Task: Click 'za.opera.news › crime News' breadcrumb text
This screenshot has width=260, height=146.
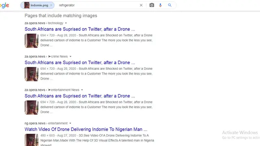Action: pos(46,56)
